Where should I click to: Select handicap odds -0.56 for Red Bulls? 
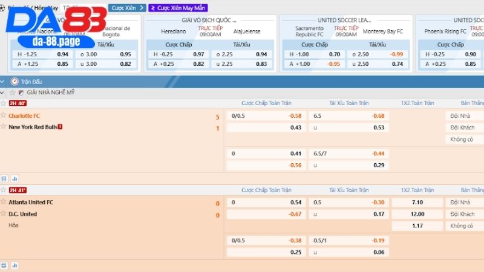tap(266, 165)
